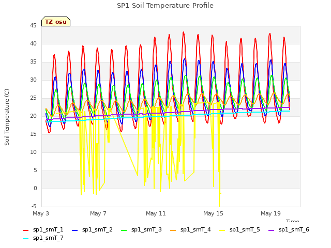The width and height of the screenshot is (331, 248).
Task: Toggle the sp1_smT_6 legend entry
Action: (289, 229)
